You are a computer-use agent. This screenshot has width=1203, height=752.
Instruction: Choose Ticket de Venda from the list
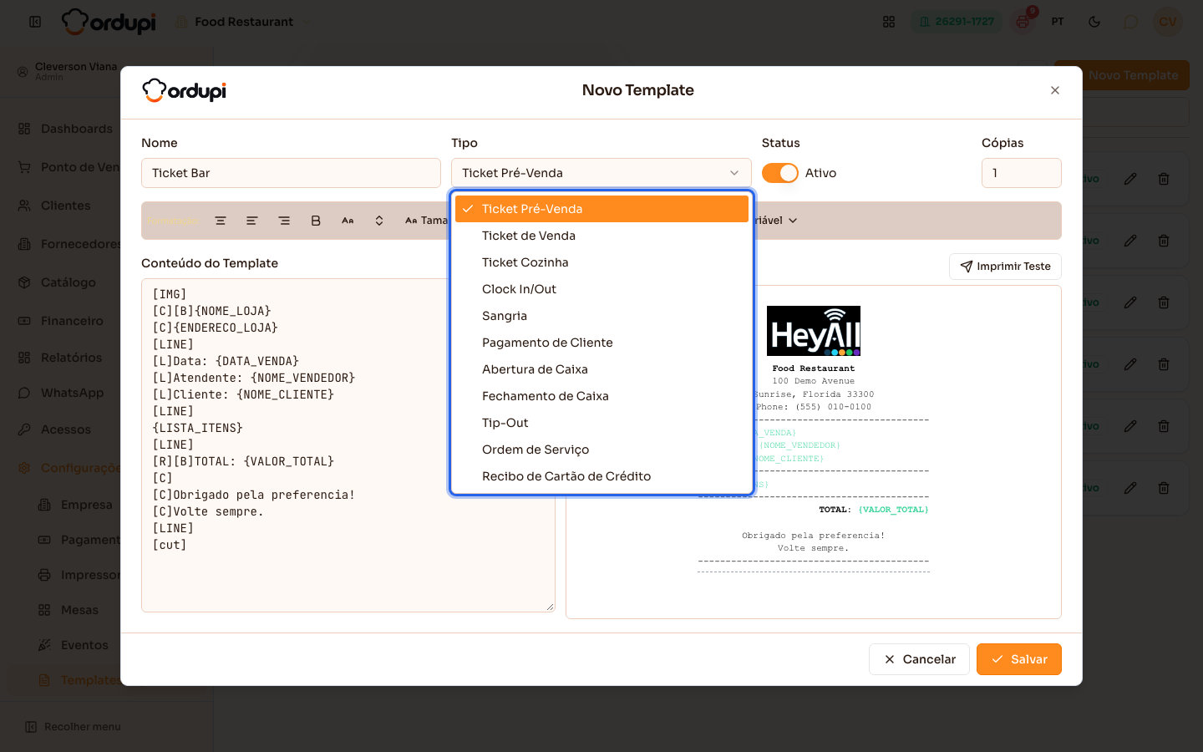click(601, 236)
